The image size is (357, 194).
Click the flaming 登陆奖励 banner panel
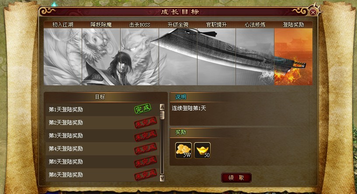293,57
